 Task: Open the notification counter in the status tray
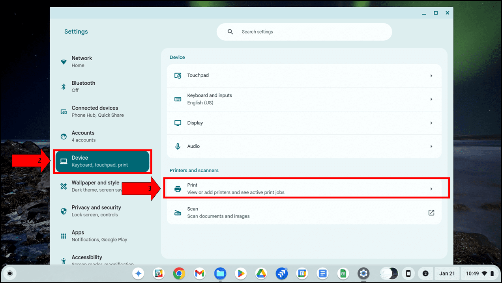tap(425, 274)
